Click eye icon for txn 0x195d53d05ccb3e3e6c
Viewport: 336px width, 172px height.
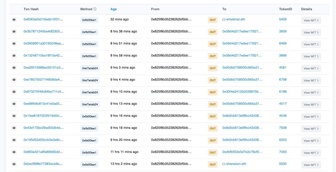point(14,140)
